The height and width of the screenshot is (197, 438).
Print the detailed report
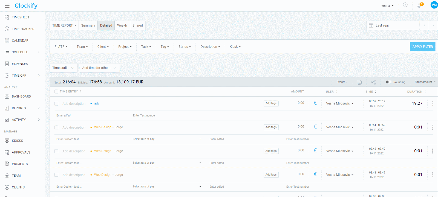point(359,82)
